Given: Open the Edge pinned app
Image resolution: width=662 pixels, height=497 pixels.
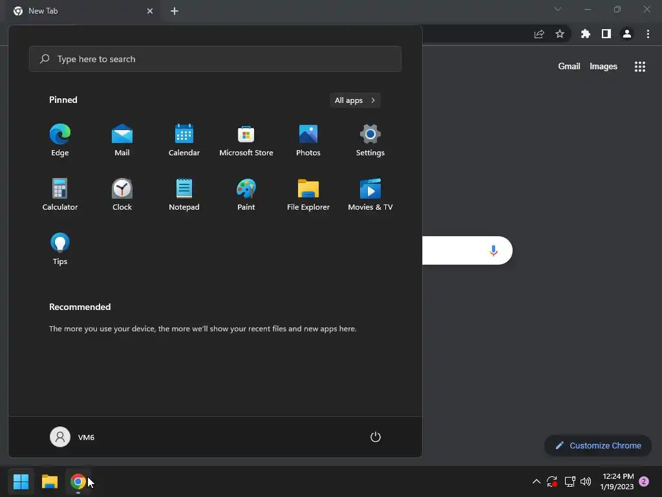Looking at the screenshot, I should point(60,140).
